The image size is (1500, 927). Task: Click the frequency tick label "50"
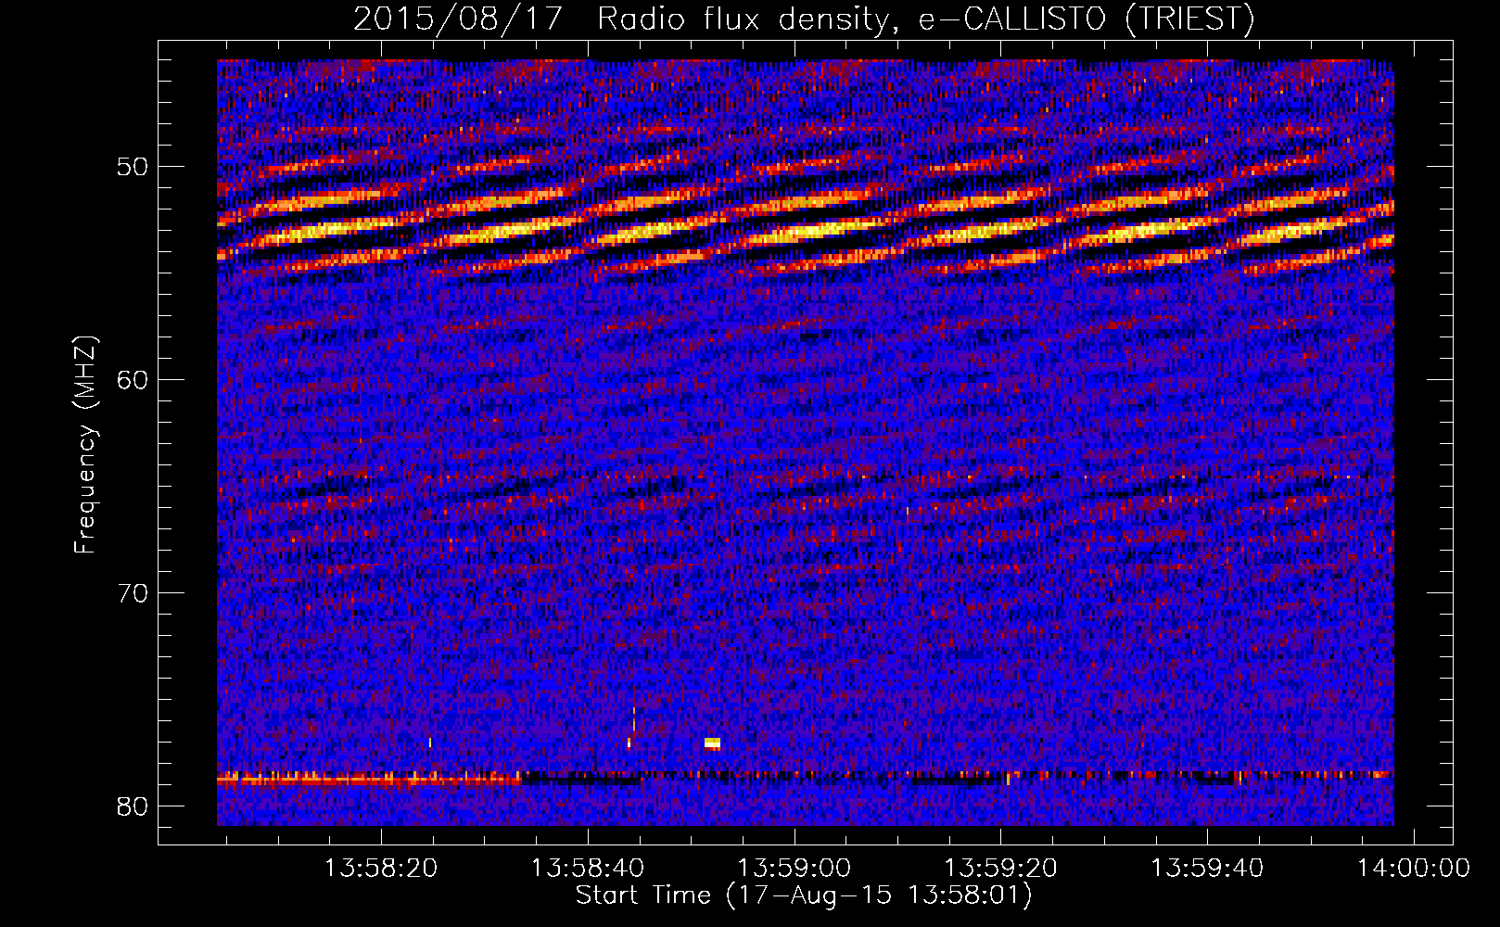click(x=133, y=167)
